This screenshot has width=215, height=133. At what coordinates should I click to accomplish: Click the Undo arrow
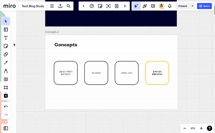(x=6, y=106)
